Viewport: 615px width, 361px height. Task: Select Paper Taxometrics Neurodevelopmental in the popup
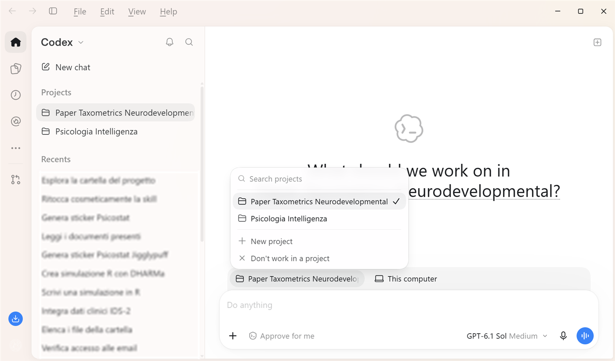coord(319,202)
